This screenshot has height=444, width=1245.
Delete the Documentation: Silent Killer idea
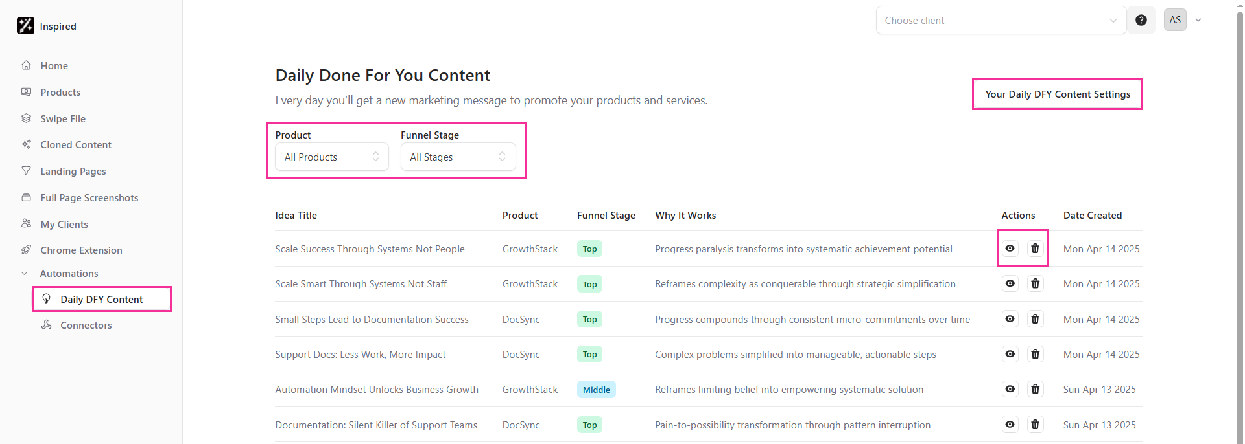1036,425
